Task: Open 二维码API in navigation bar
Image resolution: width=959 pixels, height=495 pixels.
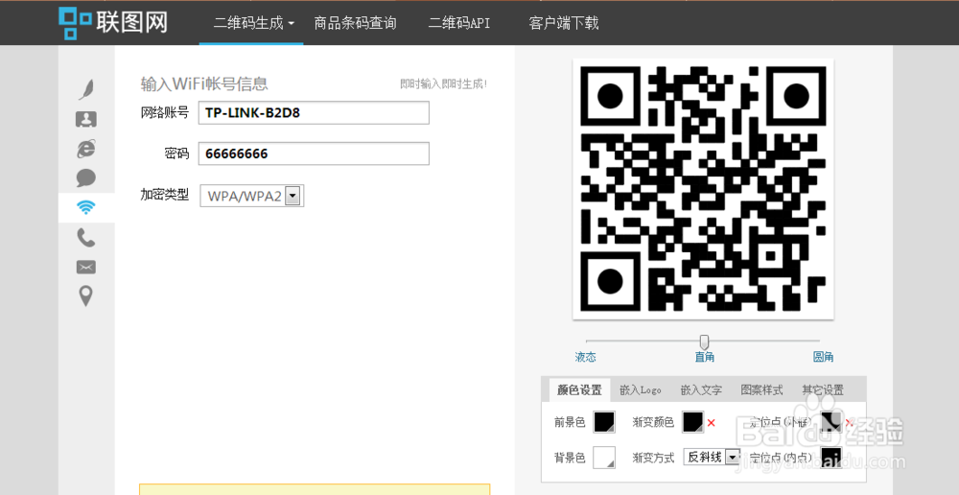Action: pos(459,23)
